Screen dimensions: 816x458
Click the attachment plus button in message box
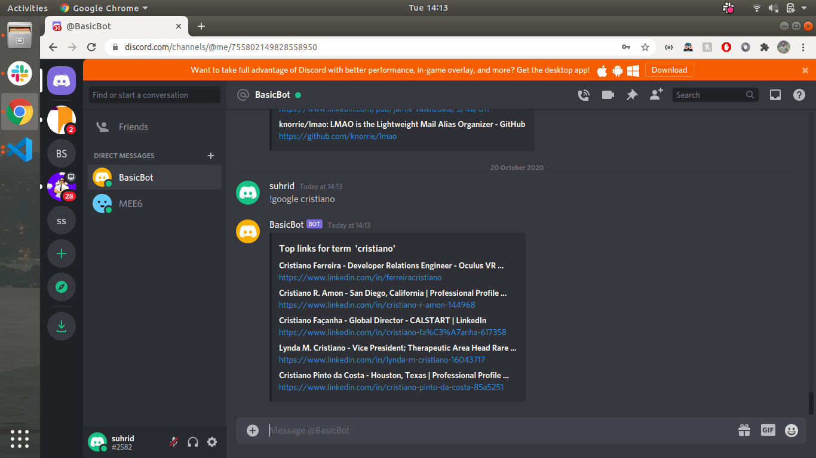pyautogui.click(x=253, y=431)
